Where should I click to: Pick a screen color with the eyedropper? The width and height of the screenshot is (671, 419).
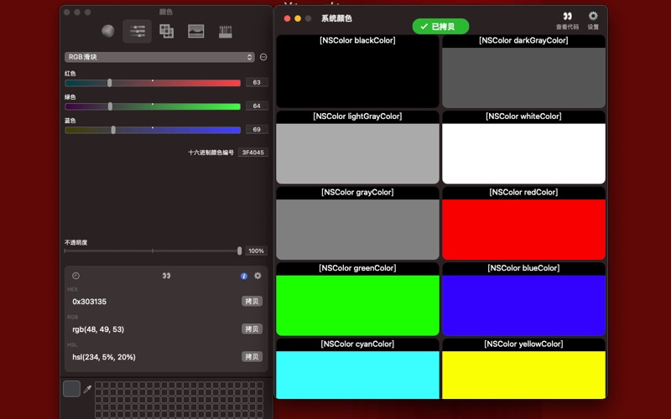tap(87, 389)
